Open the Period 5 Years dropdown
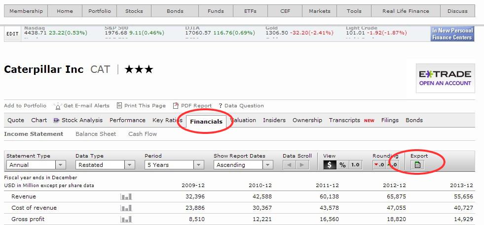Screen dimensions: 484x225 [174, 165]
